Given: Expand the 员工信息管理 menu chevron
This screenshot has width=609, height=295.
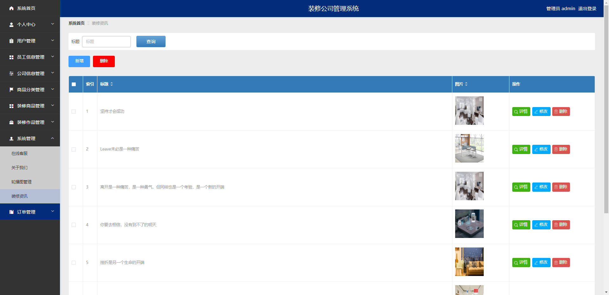Looking at the screenshot, I should tap(53, 57).
